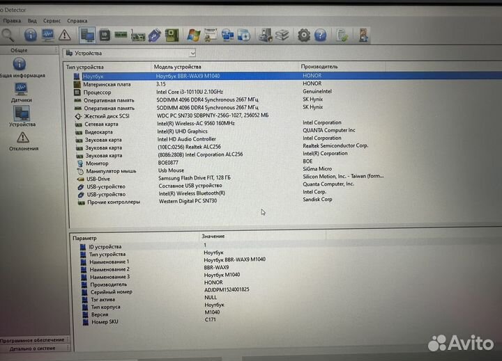Open the sensors monitor toolbar icon

[x=47, y=35]
